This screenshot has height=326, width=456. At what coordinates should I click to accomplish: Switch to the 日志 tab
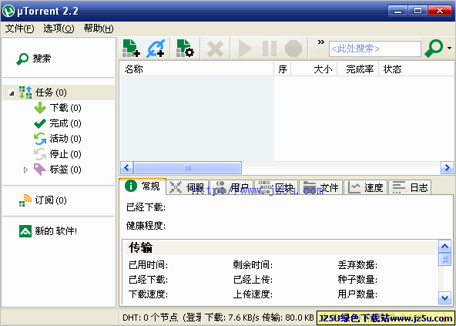click(410, 187)
